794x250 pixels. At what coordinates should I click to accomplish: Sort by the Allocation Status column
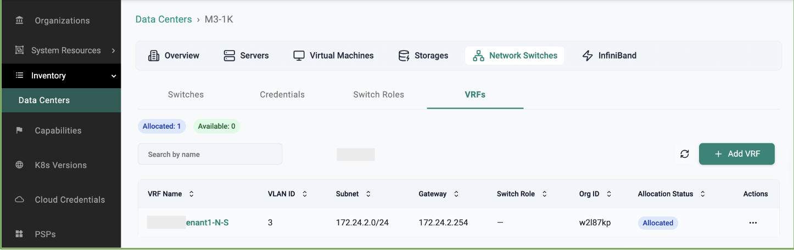[702, 194]
